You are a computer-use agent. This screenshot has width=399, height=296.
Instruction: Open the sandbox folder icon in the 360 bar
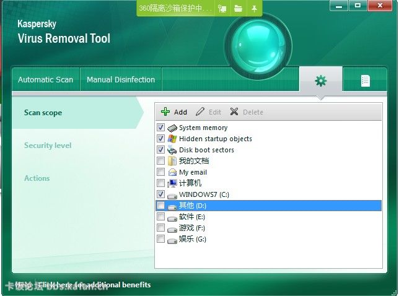[x=238, y=9]
